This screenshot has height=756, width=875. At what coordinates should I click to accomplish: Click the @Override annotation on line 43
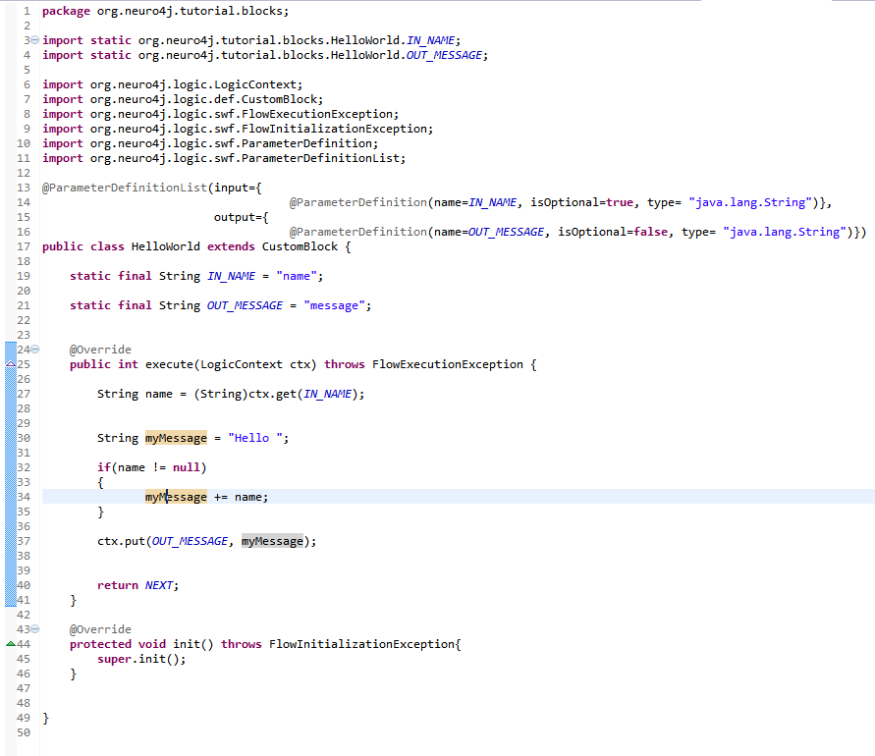point(100,629)
